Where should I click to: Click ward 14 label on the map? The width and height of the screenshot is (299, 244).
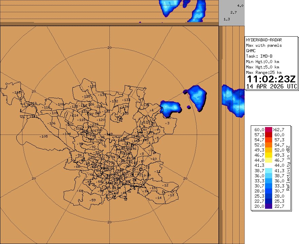(159, 198)
